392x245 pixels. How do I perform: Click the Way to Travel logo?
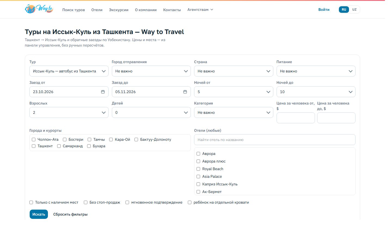pos(39,9)
